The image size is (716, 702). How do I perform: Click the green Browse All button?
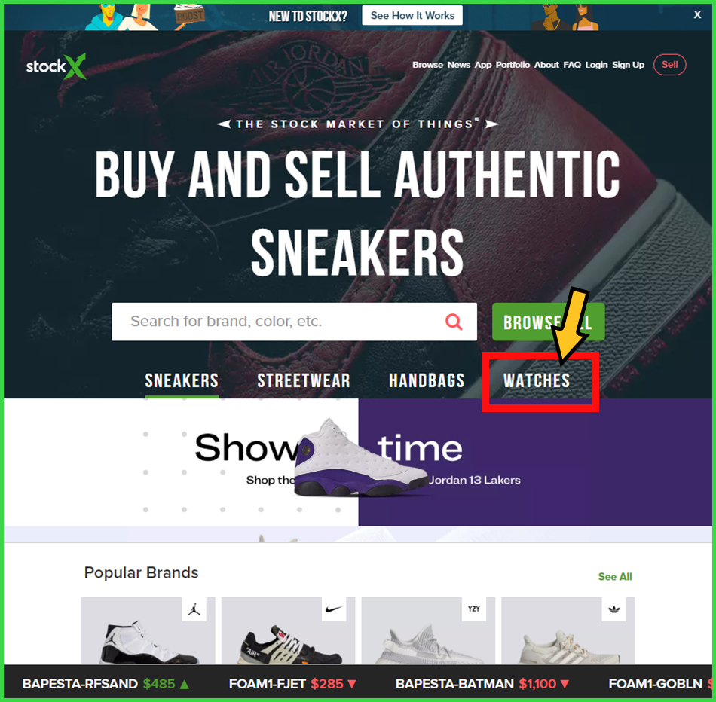pos(549,322)
